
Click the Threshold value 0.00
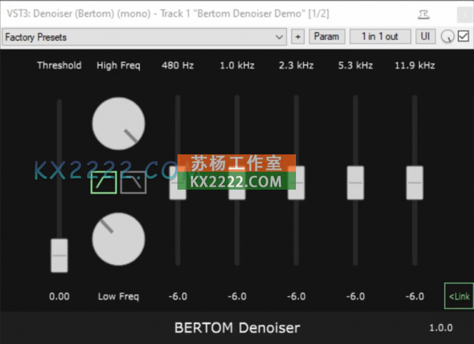click(x=59, y=296)
